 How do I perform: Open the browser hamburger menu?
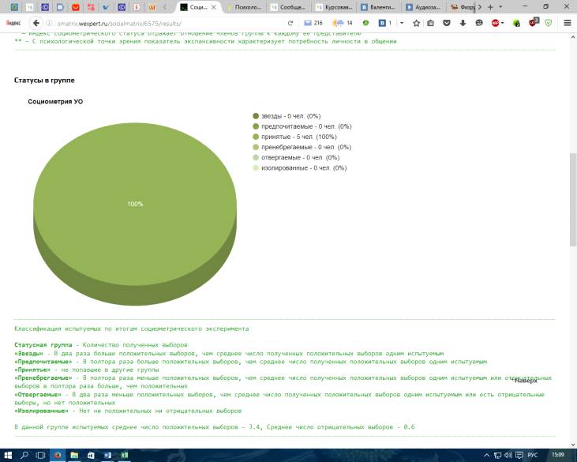(568, 23)
